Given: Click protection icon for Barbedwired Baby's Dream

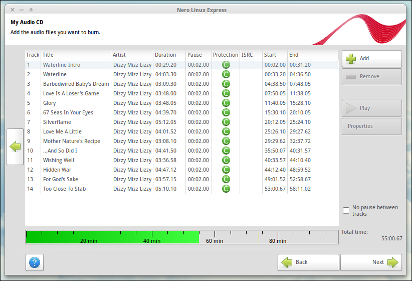Looking at the screenshot, I should 226,84.
